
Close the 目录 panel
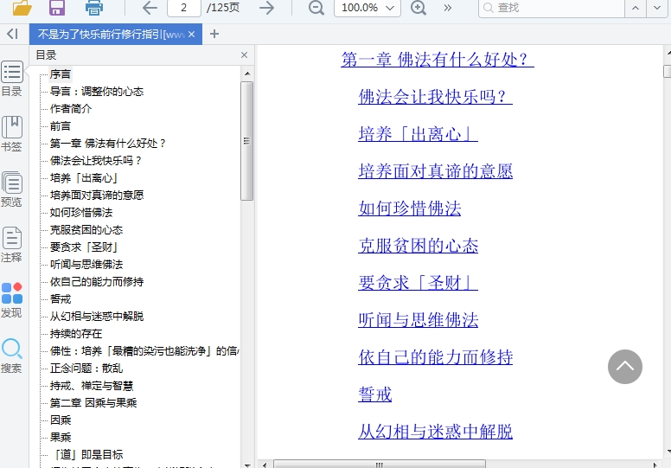[245, 54]
